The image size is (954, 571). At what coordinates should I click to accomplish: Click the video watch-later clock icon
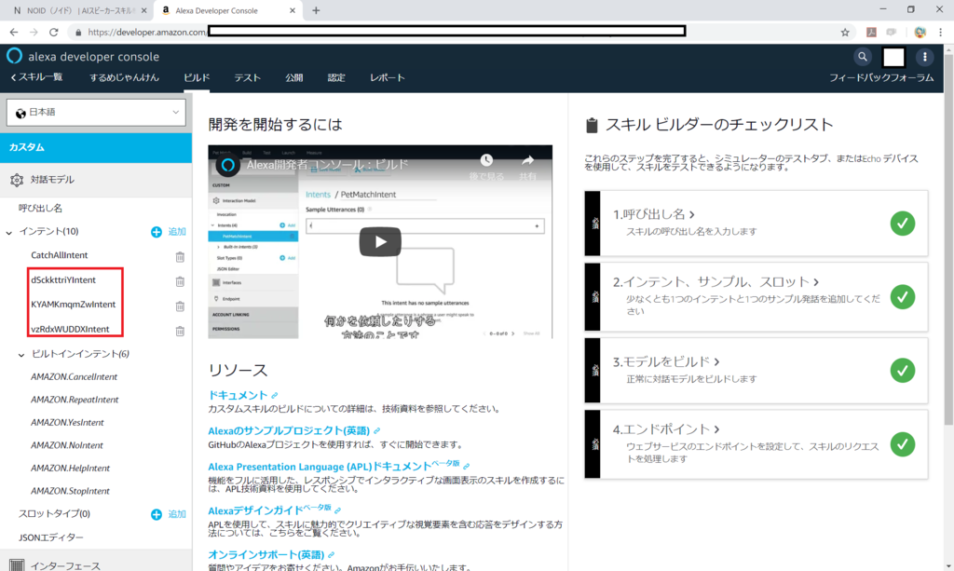(x=486, y=160)
